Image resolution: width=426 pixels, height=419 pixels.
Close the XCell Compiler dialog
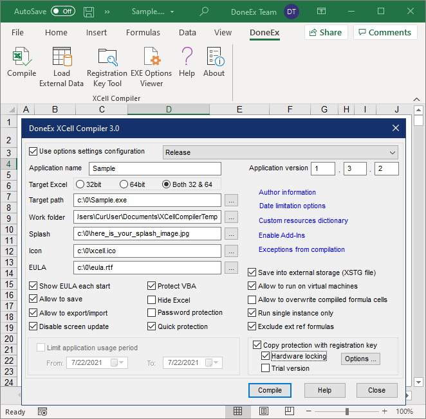coord(396,128)
